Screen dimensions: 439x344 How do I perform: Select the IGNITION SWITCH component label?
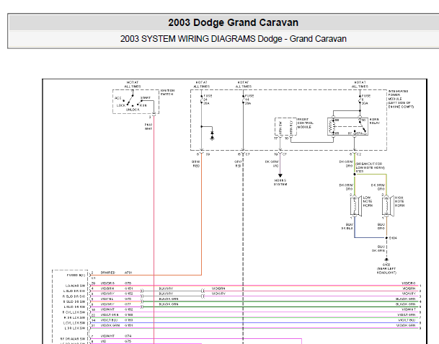[x=167, y=92]
